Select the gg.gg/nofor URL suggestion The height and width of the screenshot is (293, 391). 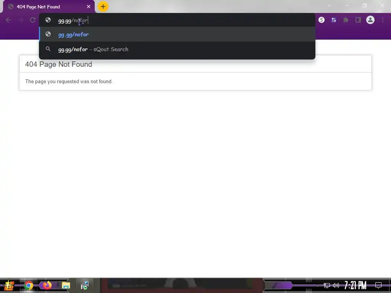[x=177, y=34]
